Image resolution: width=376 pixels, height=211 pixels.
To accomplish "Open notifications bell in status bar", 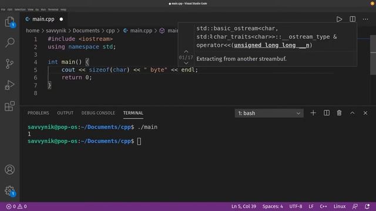I will click(367, 206).
